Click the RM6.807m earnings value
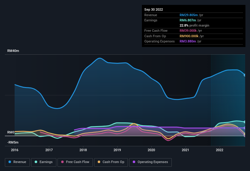The width and height of the screenshot is (250, 171). point(188,20)
